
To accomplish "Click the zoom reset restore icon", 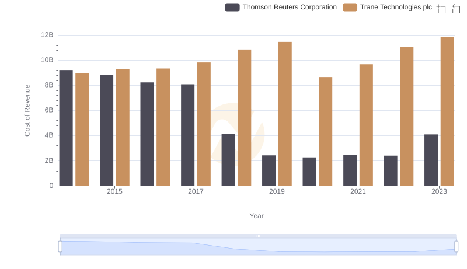I will (x=456, y=9).
